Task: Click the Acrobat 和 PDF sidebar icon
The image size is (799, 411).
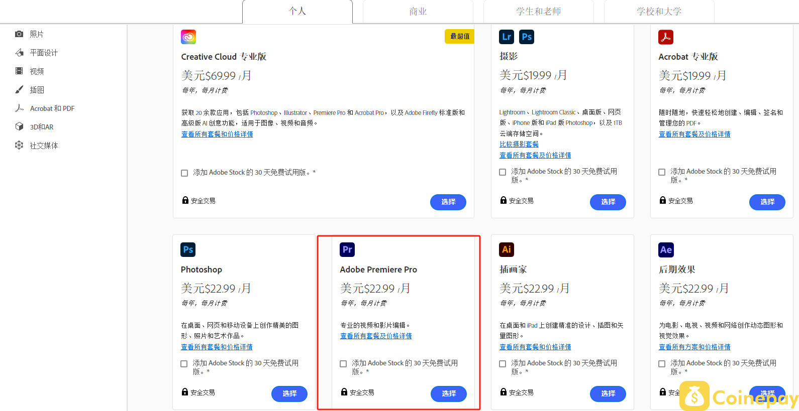Action: point(19,108)
